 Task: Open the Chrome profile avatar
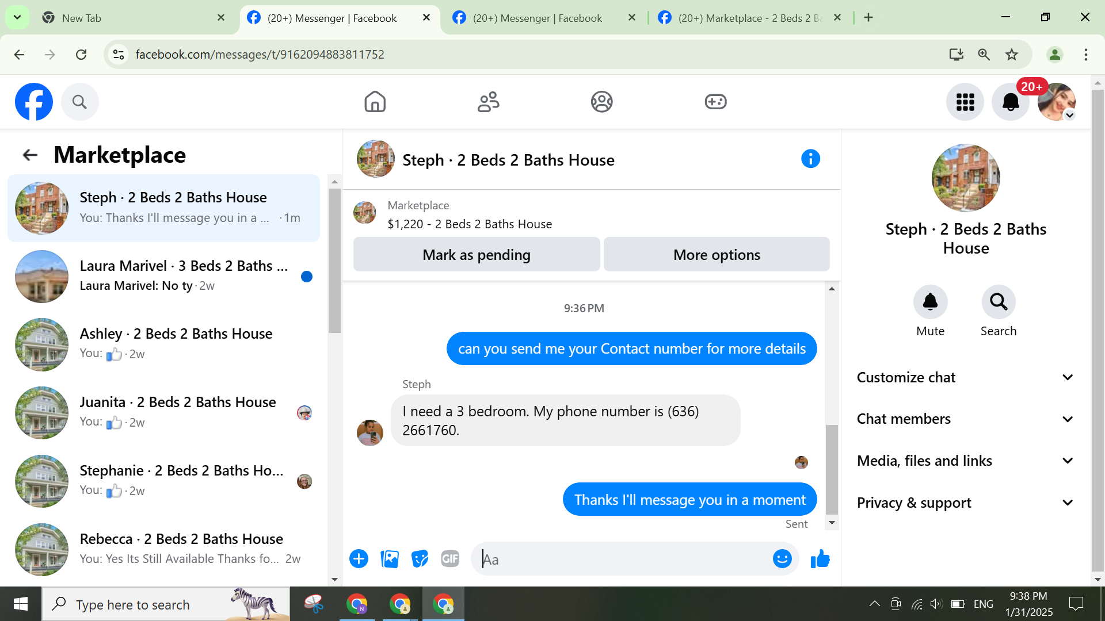pyautogui.click(x=1055, y=55)
